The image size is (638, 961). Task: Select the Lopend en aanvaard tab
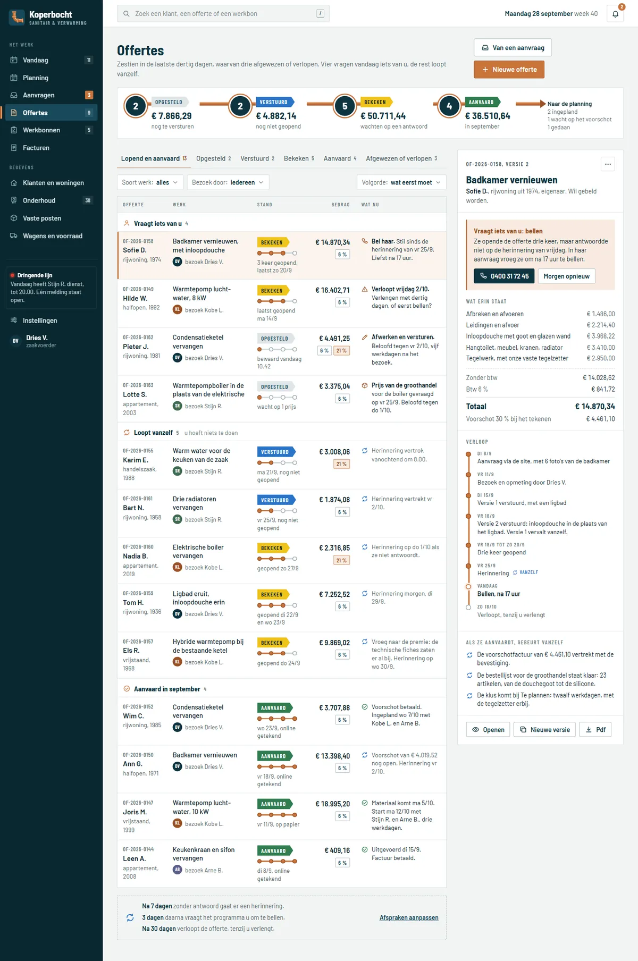click(x=154, y=158)
